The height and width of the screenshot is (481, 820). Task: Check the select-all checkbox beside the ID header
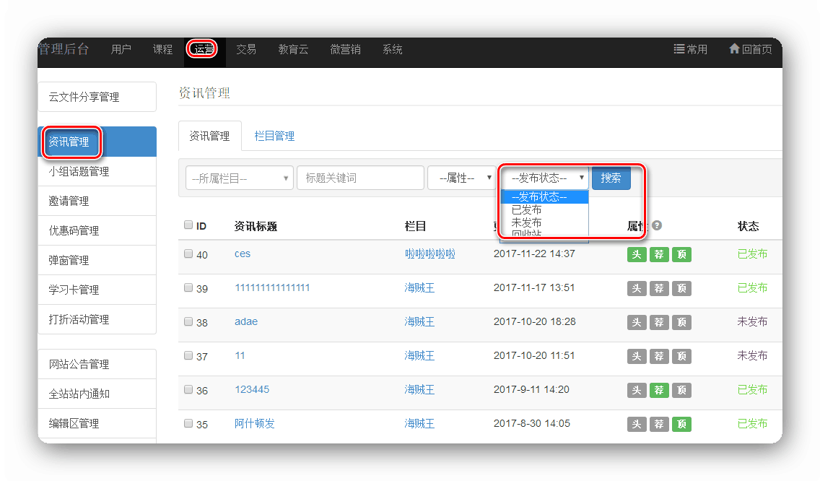188,225
